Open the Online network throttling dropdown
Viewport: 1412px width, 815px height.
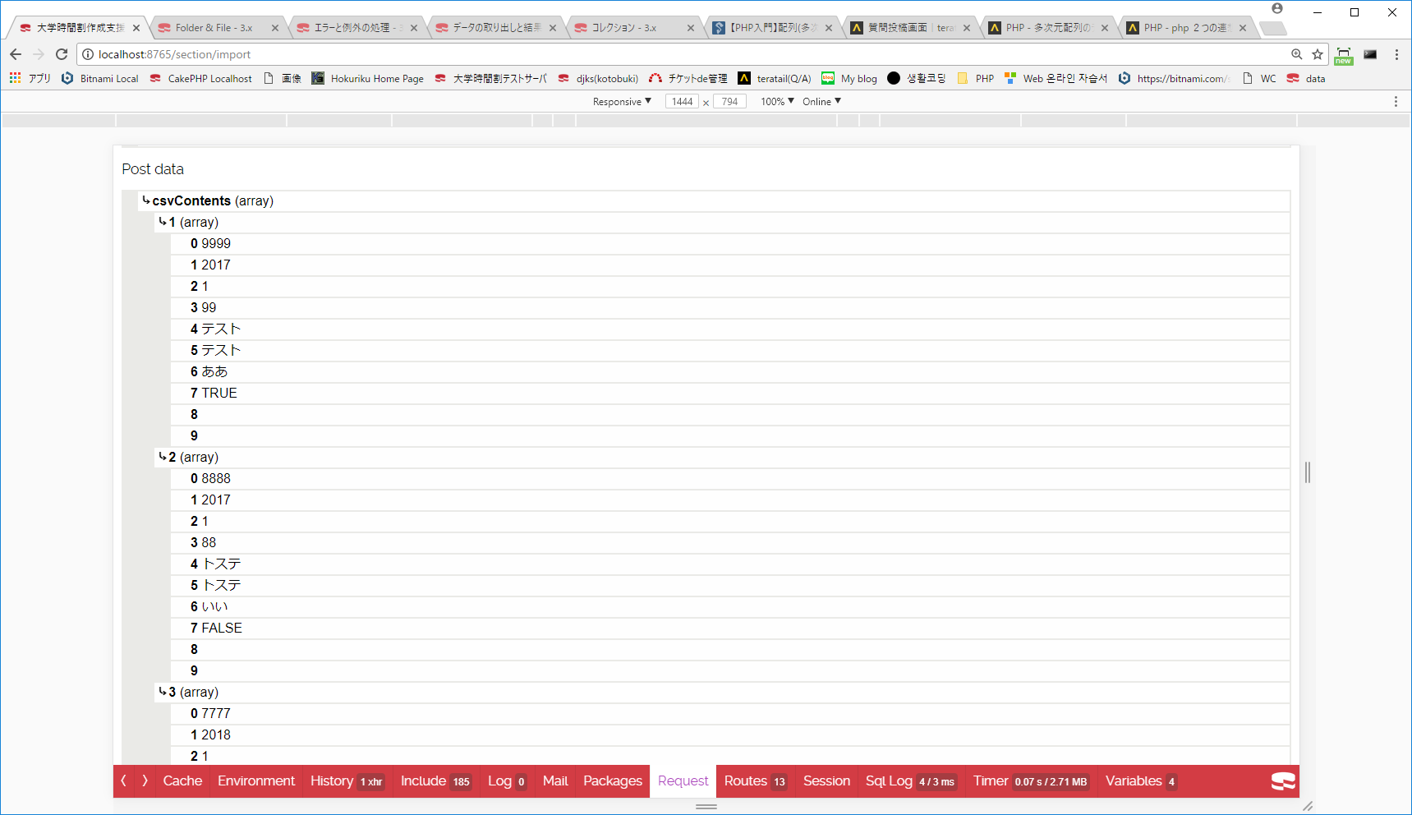click(x=821, y=101)
